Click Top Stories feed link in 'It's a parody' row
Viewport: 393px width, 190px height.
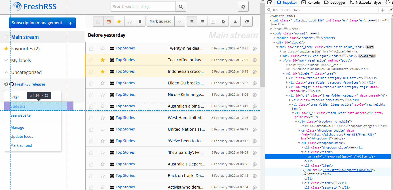[125, 152]
